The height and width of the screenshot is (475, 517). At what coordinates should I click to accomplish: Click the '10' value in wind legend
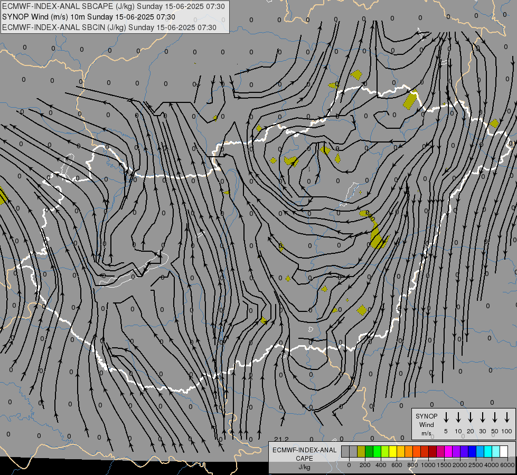click(x=458, y=431)
